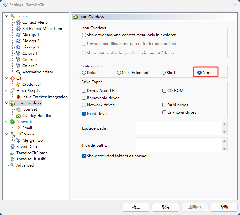Open the Saved Data settings page
Viewport: 240px width, 215px height.
click(x=27, y=147)
